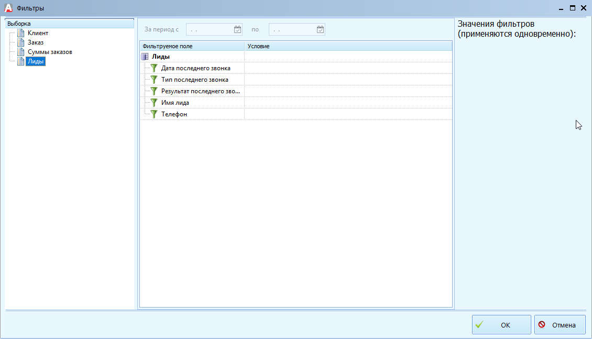Open calendar picker for period end date

(x=320, y=30)
